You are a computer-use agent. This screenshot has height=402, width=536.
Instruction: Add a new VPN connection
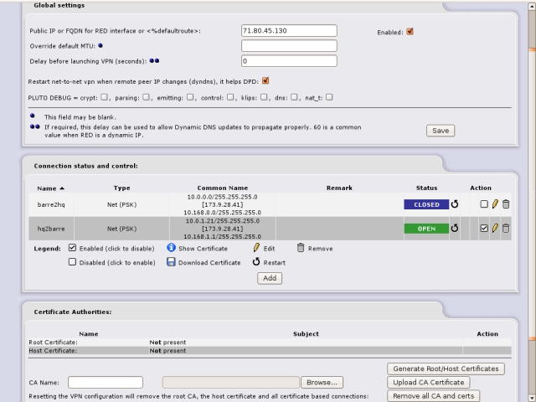(270, 278)
